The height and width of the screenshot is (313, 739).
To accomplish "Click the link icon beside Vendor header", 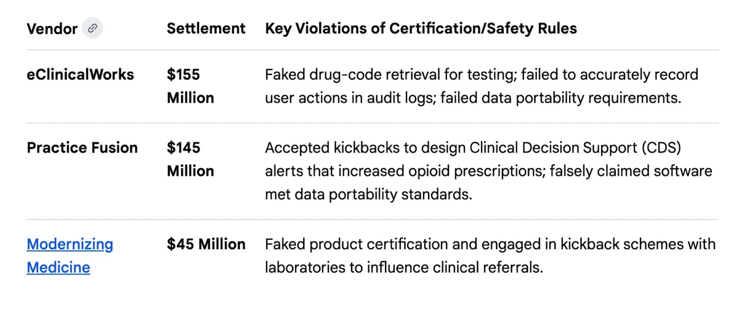I will coord(93,28).
